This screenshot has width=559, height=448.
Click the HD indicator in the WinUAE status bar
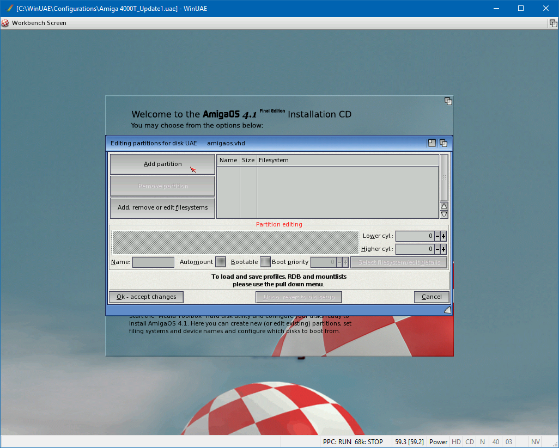point(456,442)
